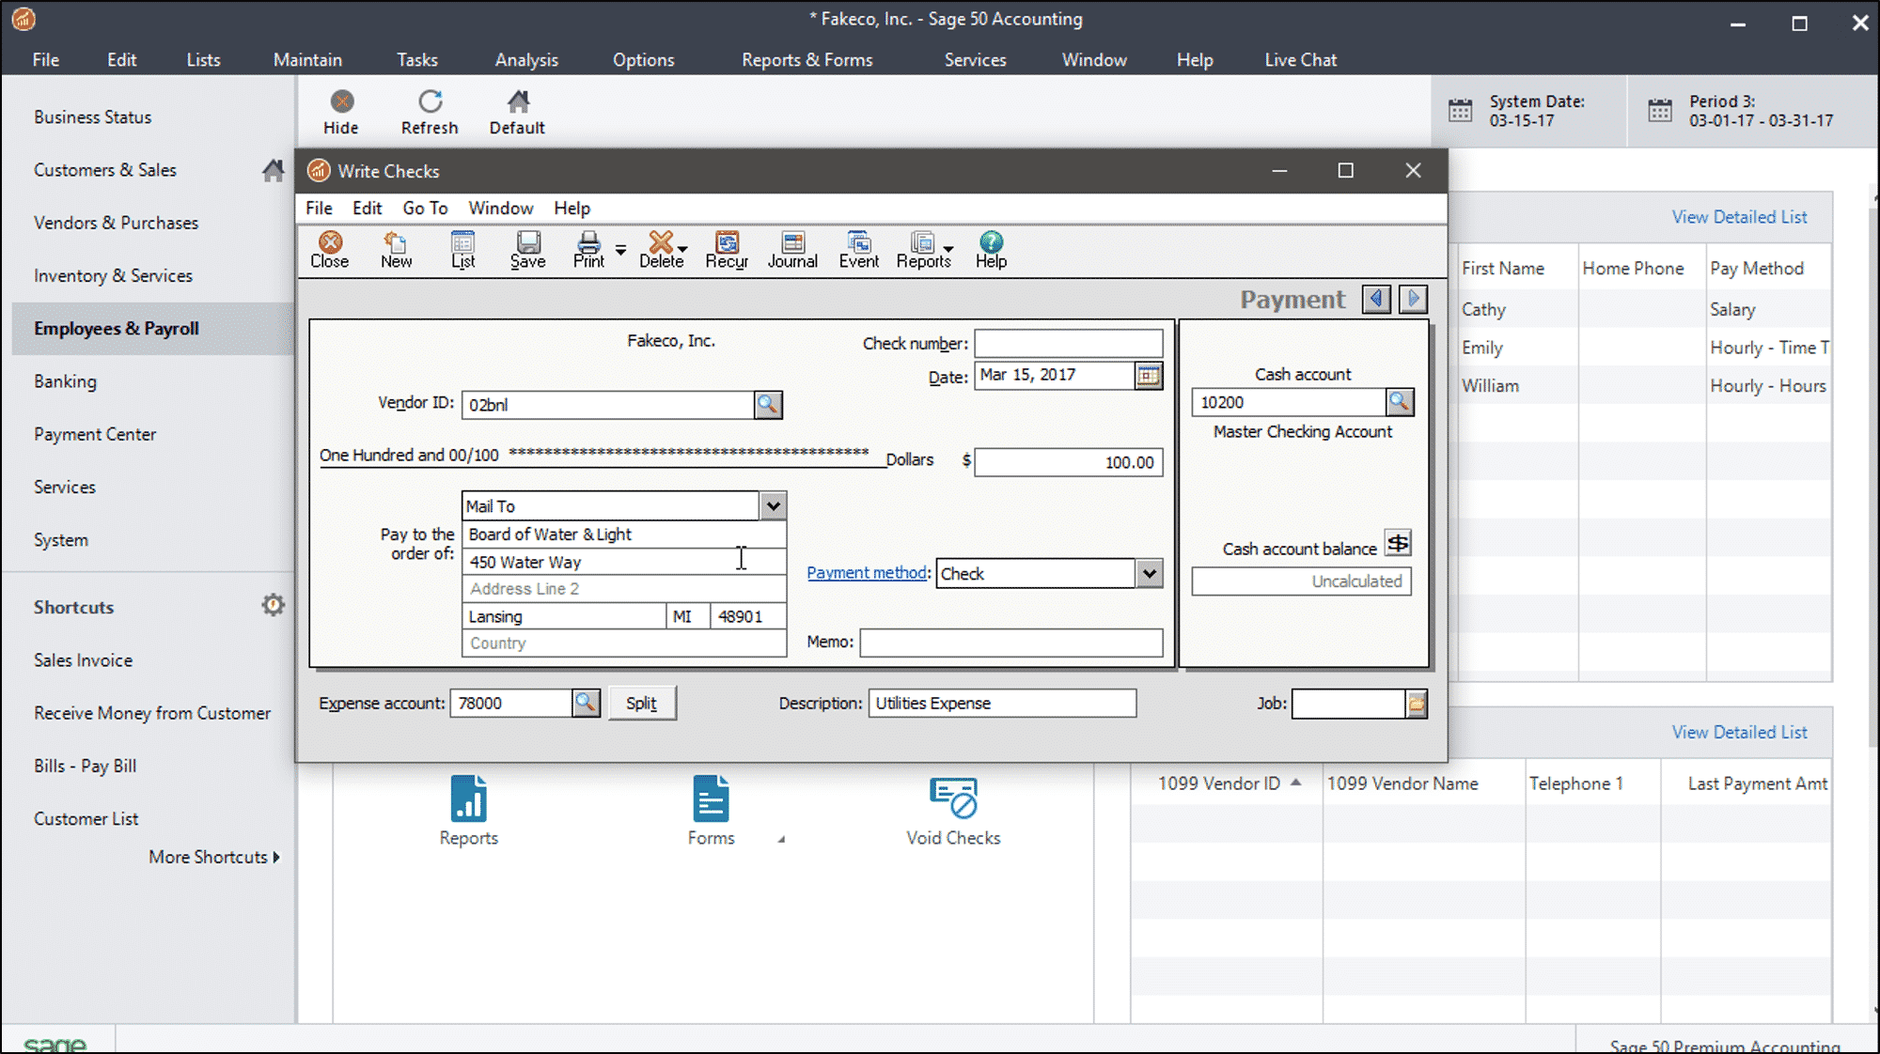Click the Job folder lookup icon
1880x1054 pixels.
point(1417,704)
